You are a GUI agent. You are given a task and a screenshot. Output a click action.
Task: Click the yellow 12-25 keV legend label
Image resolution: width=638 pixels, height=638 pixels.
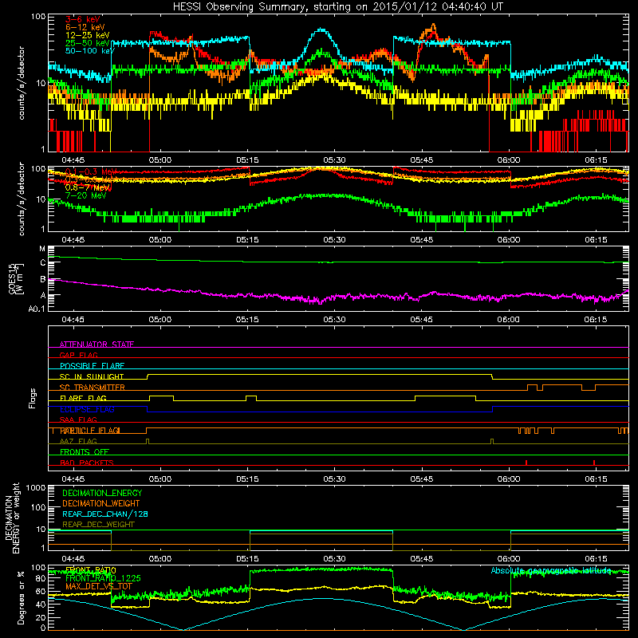coord(88,35)
